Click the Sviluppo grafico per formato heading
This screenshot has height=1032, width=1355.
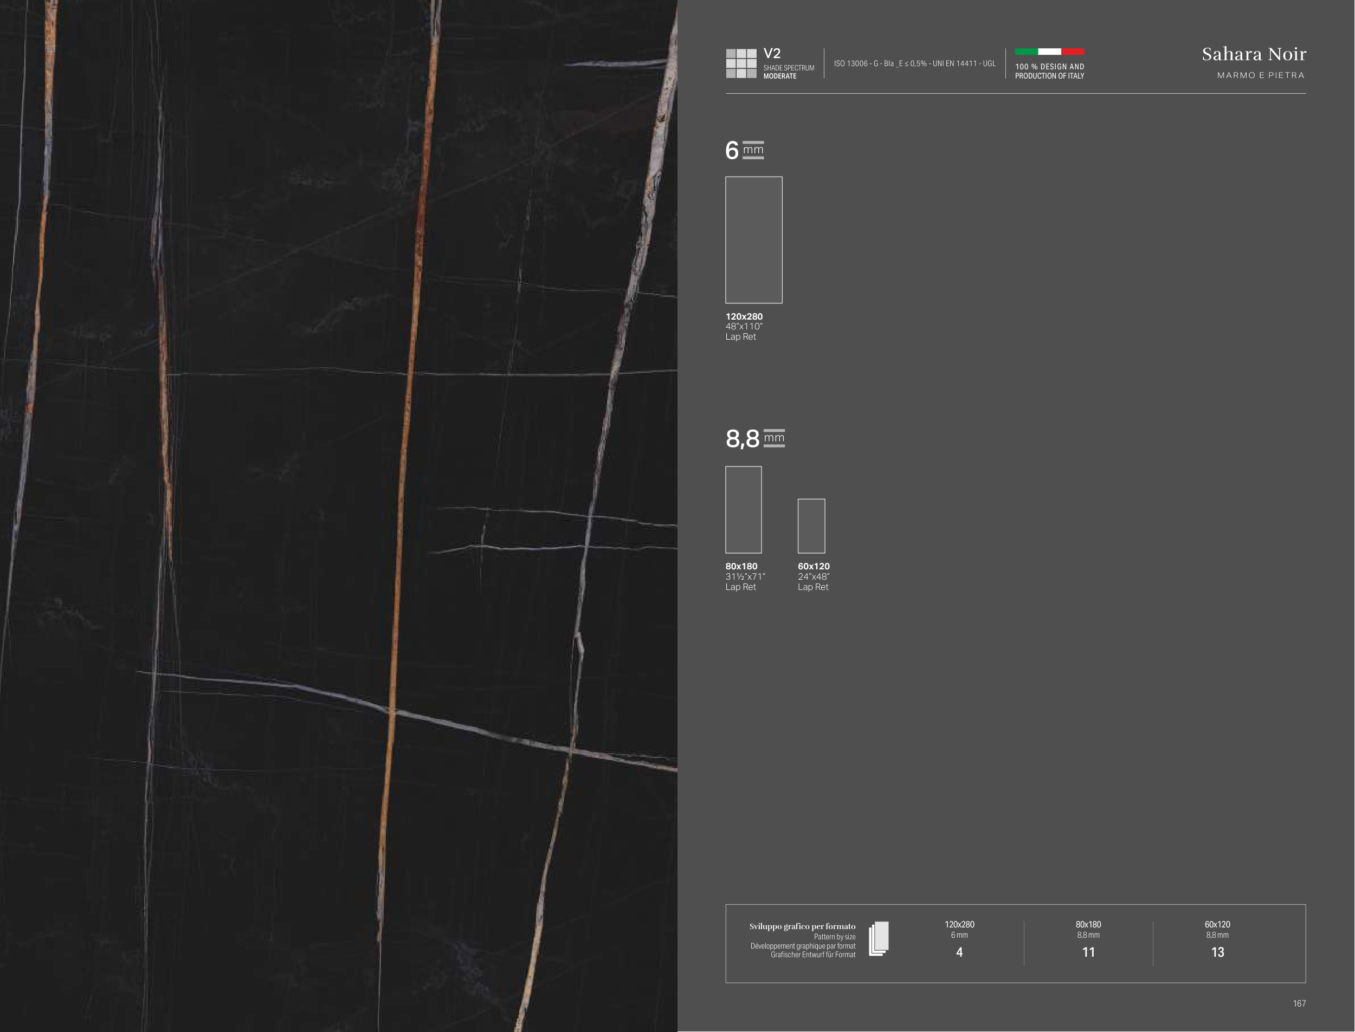tap(802, 926)
